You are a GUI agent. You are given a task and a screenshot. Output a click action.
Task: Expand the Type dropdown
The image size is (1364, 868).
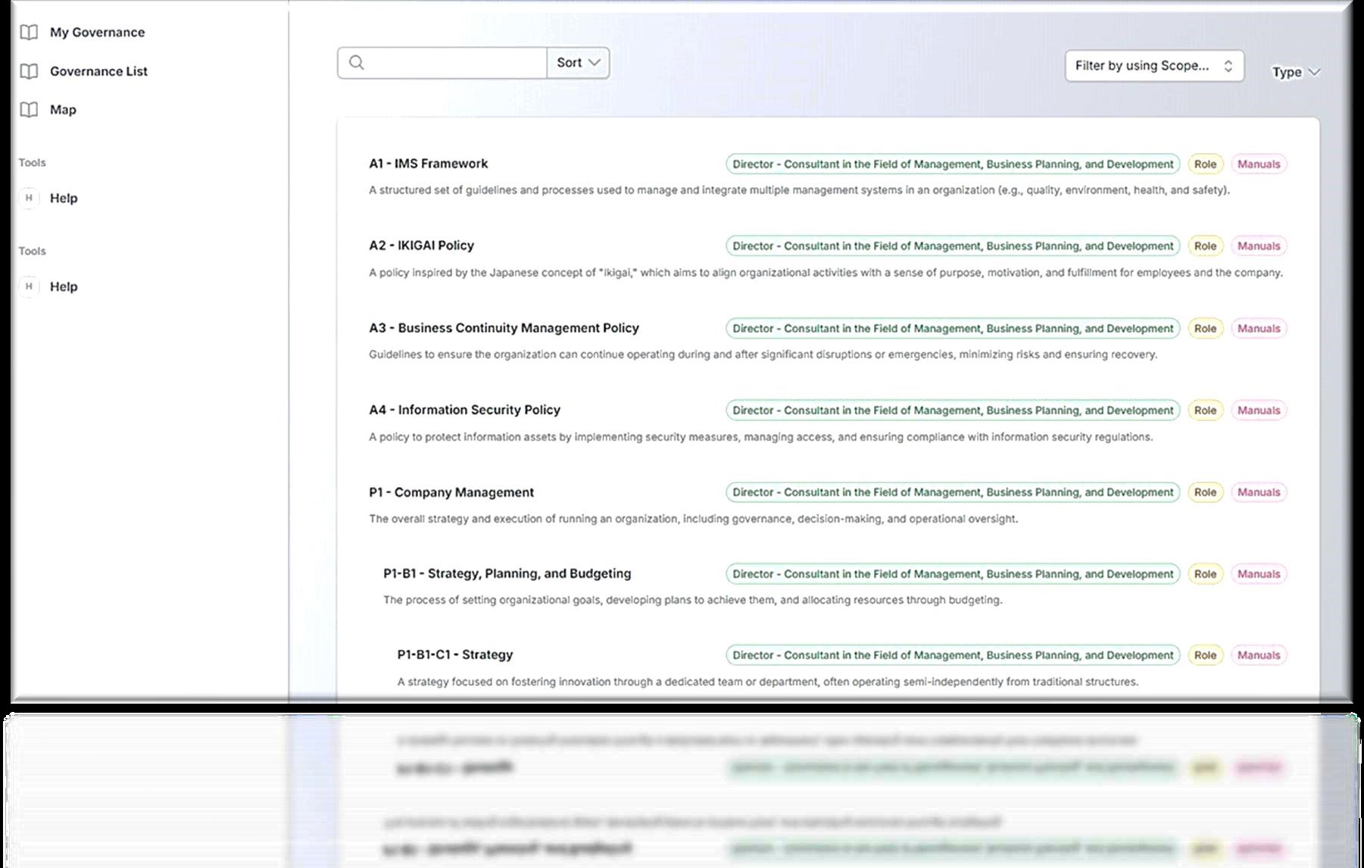coord(1296,72)
